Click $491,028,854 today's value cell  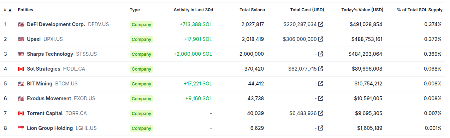point(366,24)
